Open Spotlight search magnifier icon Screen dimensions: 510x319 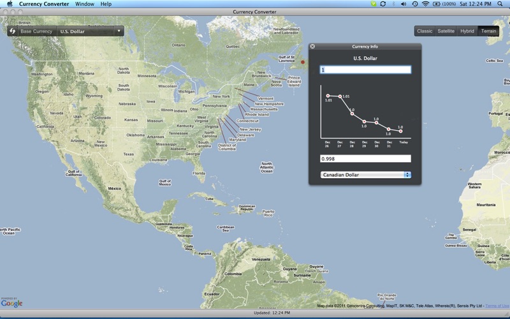click(x=500, y=4)
